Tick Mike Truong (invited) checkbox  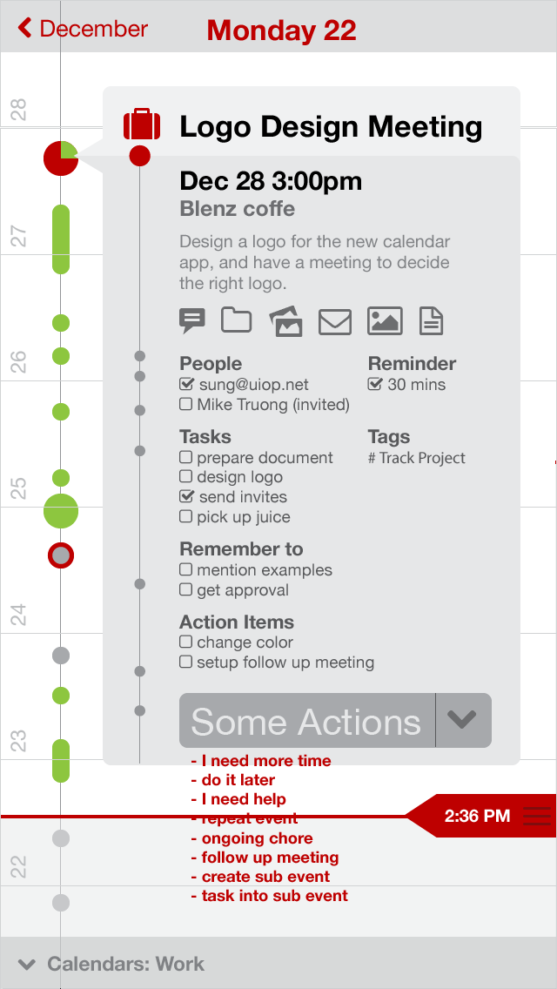pyautogui.click(x=185, y=404)
